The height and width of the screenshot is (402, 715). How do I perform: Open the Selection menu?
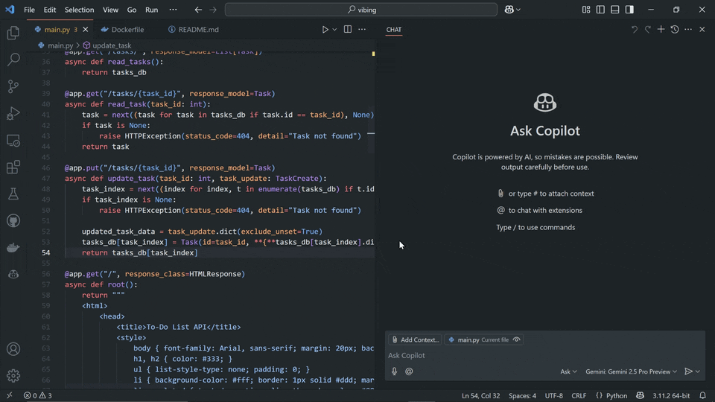point(79,10)
